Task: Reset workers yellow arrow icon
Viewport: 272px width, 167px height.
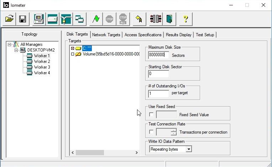Action: pyautogui.click(x=139, y=19)
